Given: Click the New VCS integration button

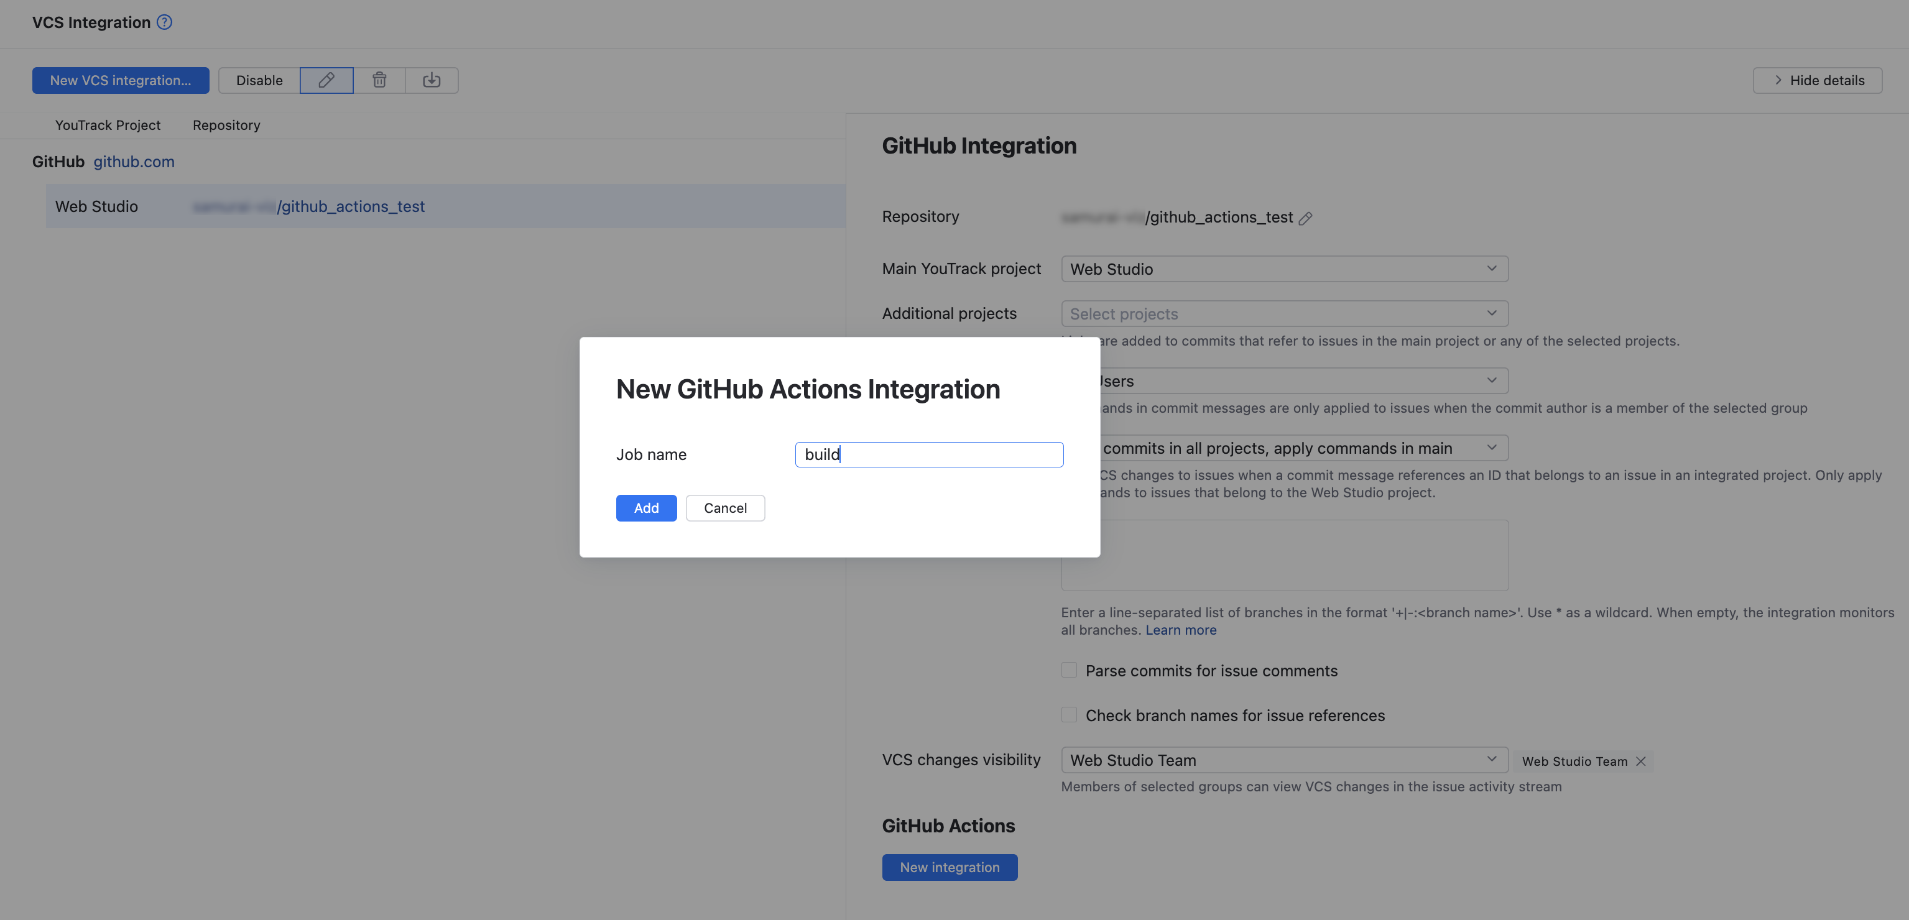Looking at the screenshot, I should (120, 80).
